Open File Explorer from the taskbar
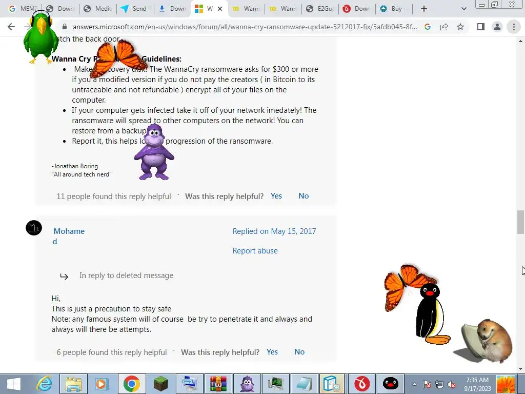Image resolution: width=525 pixels, height=394 pixels. (x=73, y=384)
